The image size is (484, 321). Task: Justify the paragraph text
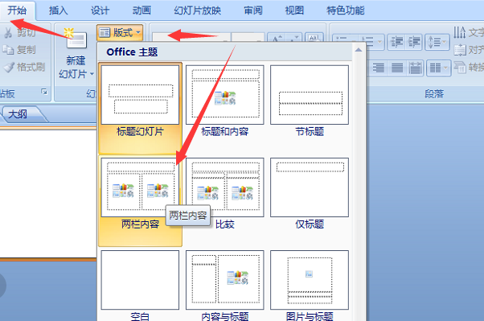[397, 68]
